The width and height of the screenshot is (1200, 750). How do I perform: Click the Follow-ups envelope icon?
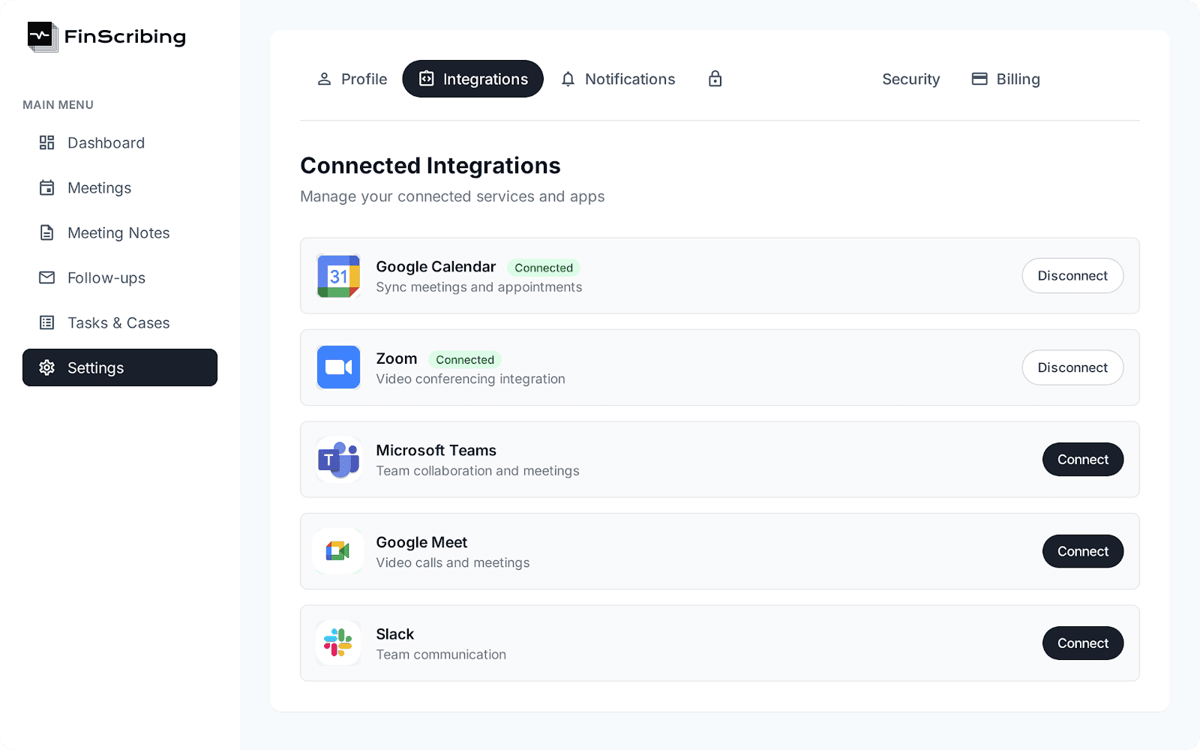(x=47, y=277)
